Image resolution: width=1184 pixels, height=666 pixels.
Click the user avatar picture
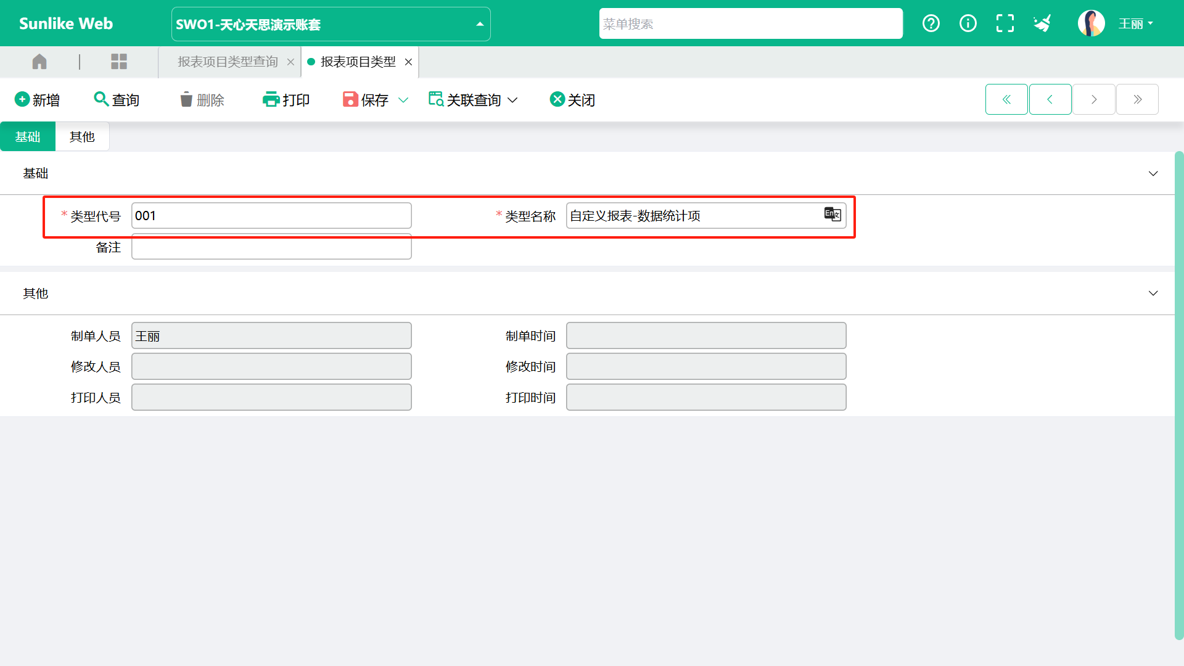1091,23
